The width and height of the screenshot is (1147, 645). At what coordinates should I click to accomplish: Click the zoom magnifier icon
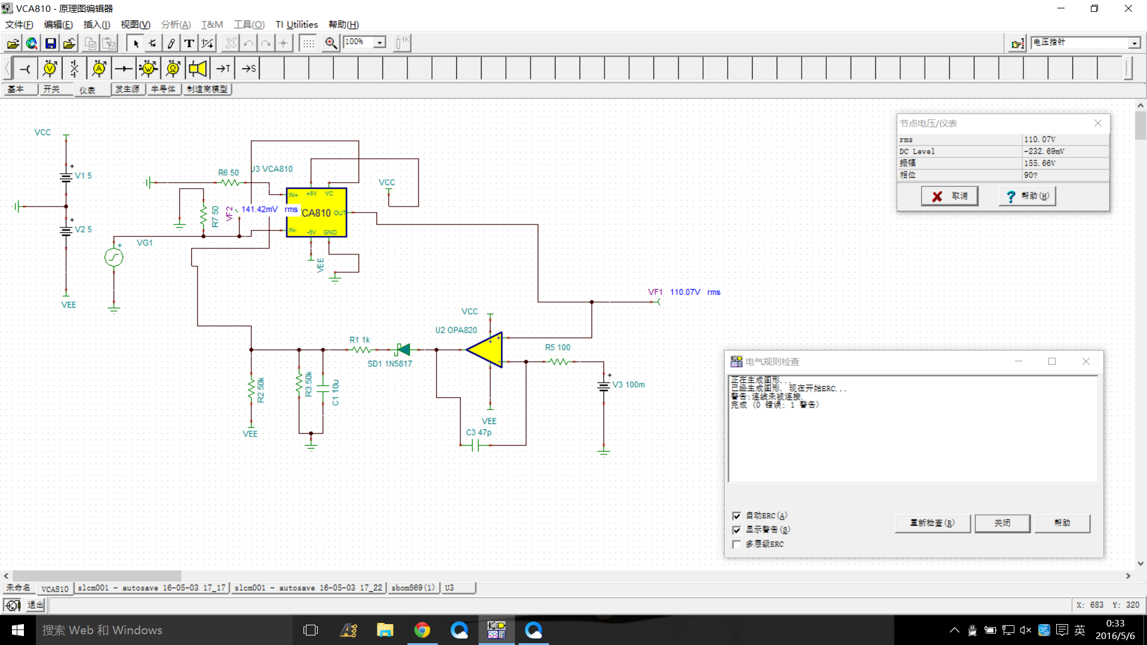pyautogui.click(x=330, y=43)
